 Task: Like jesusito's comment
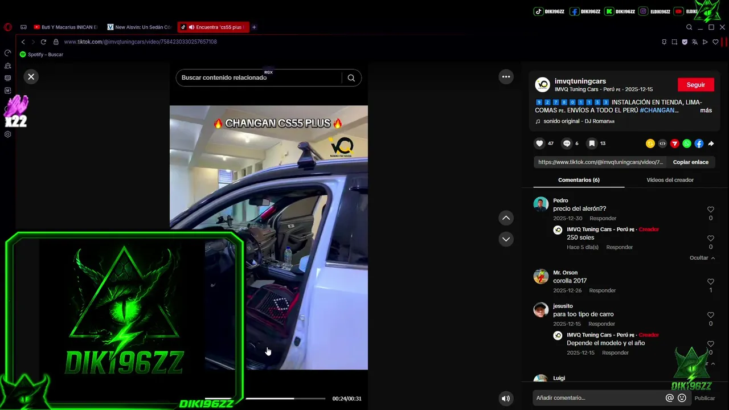(710, 315)
